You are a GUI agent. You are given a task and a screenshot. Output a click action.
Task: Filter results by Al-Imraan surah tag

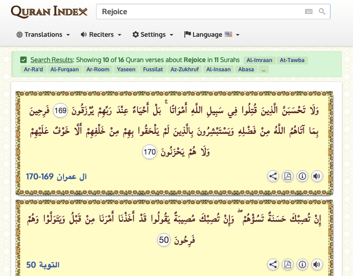(x=259, y=60)
